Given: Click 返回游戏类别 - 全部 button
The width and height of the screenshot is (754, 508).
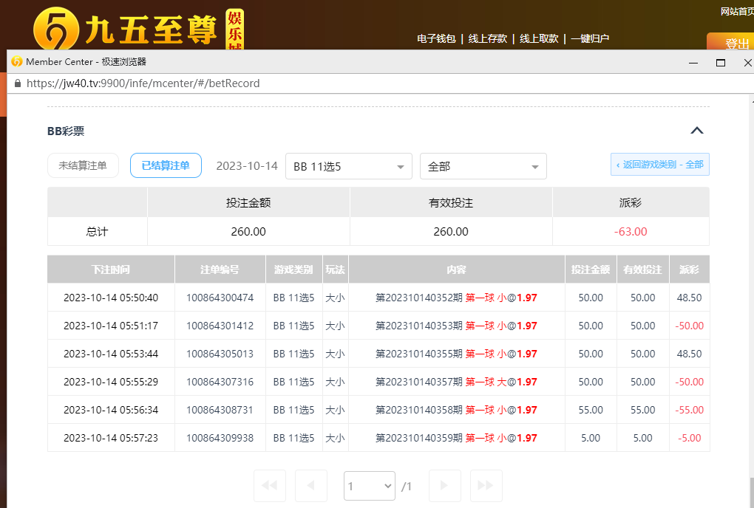Looking at the screenshot, I should click(659, 165).
